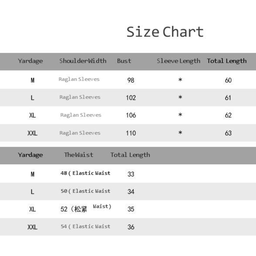The image size is (256, 256).
Task: Select the 50 Elastic Waist cell
Action: (85, 191)
